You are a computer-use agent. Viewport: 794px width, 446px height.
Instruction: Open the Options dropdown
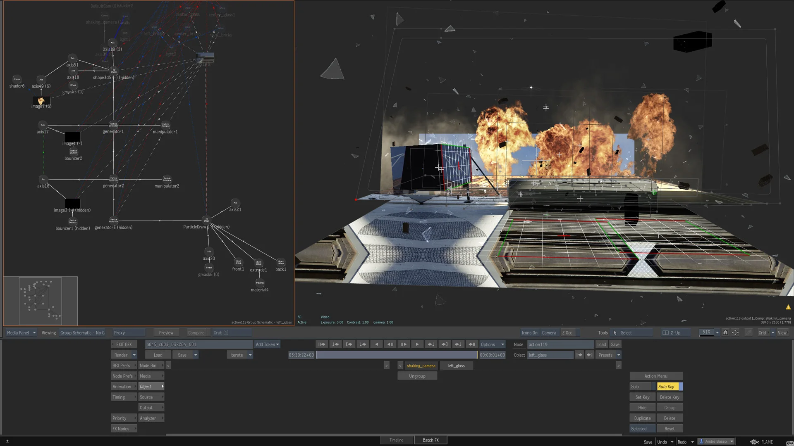click(492, 344)
